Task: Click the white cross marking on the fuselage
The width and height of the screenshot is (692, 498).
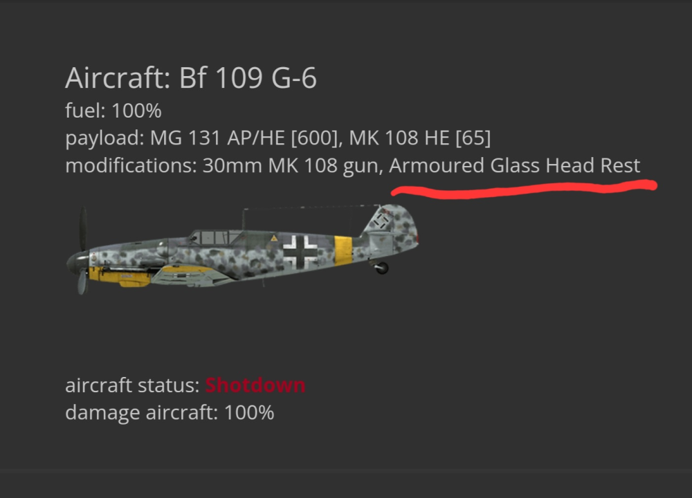Action: pyautogui.click(x=301, y=250)
